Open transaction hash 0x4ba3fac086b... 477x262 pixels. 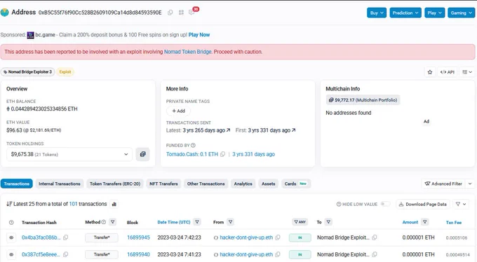[41, 237]
